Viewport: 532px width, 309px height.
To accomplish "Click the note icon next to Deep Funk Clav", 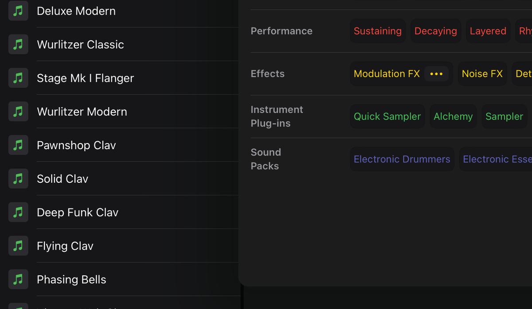I will [x=18, y=212].
